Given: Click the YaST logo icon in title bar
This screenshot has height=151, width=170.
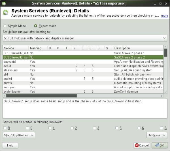Looking at the screenshot, I should pyautogui.click(x=4, y=3).
